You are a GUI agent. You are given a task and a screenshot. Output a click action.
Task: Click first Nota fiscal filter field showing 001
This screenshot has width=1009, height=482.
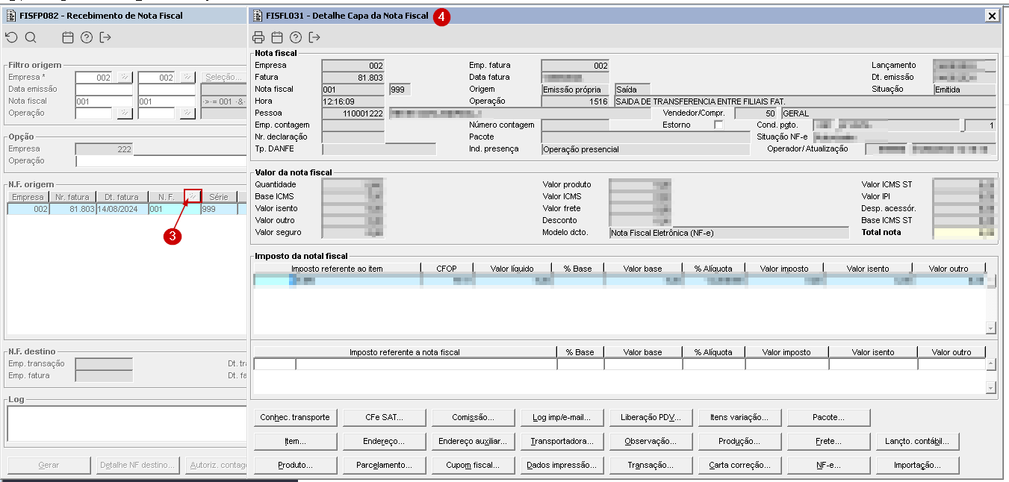click(x=104, y=101)
